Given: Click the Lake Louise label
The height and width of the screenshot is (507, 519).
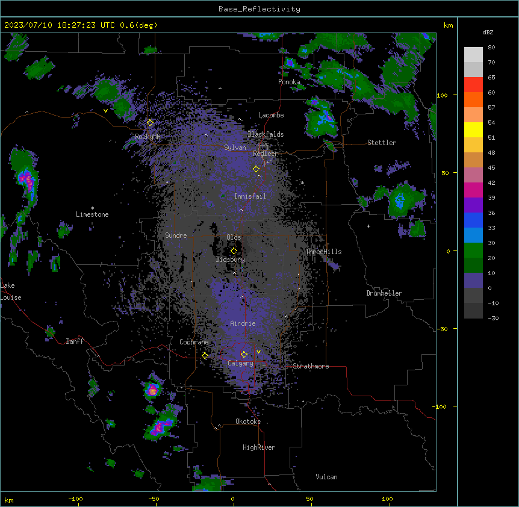Looking at the screenshot, I should 11,291.
